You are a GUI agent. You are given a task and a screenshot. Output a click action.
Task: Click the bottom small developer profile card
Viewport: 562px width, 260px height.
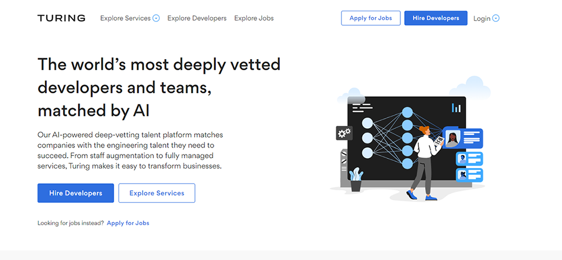point(469,175)
